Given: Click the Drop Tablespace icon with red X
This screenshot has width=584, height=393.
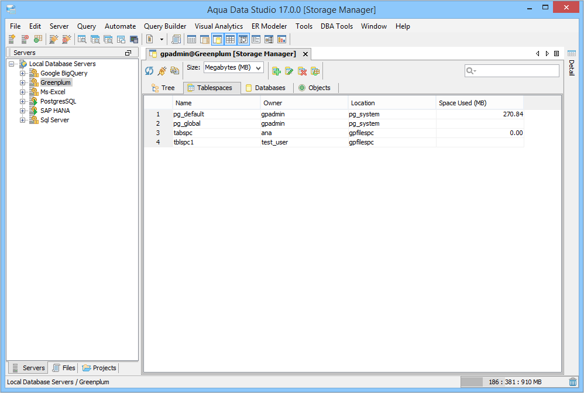Looking at the screenshot, I should (303, 71).
